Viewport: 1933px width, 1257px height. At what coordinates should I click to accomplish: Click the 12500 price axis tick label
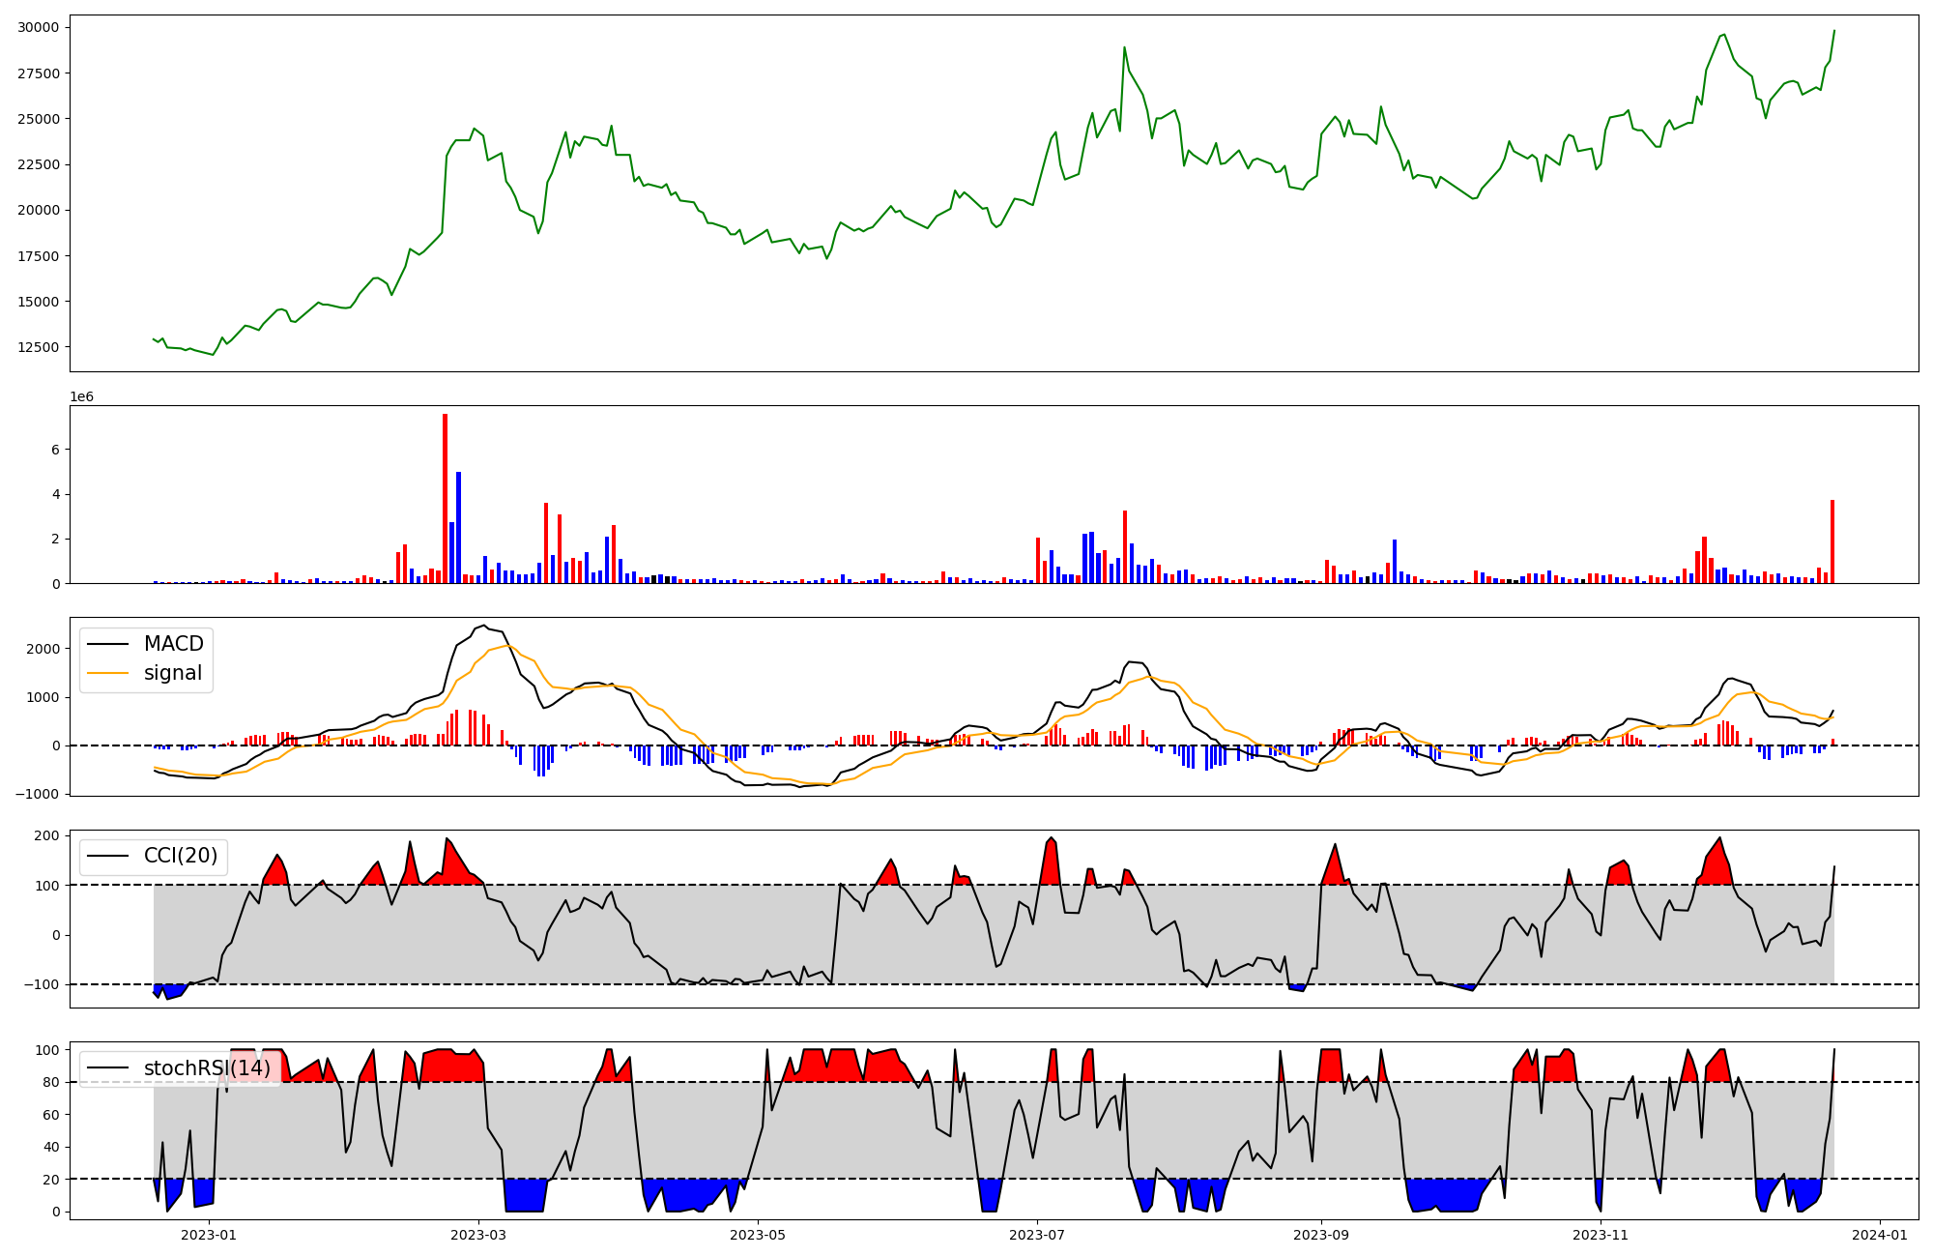[x=38, y=347]
